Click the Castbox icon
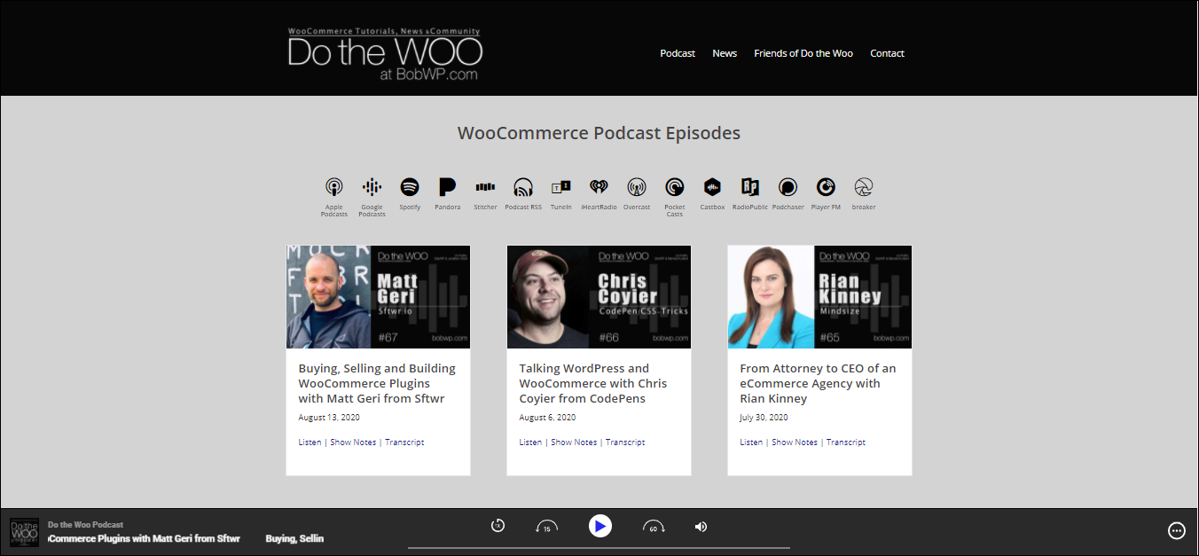The width and height of the screenshot is (1199, 556). point(712,187)
